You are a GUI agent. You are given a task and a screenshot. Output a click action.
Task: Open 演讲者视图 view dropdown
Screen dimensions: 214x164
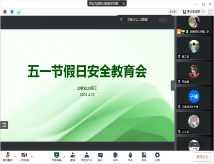[193, 12]
